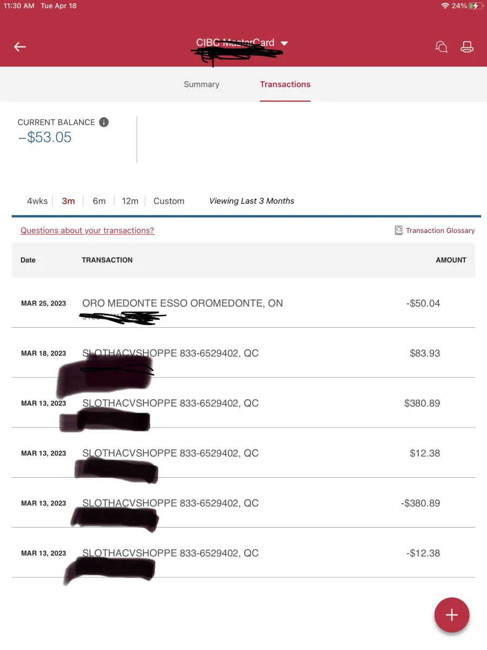Screen dimensions: 487x650
Task: Show the Current Balance info icon
Action: click(104, 122)
